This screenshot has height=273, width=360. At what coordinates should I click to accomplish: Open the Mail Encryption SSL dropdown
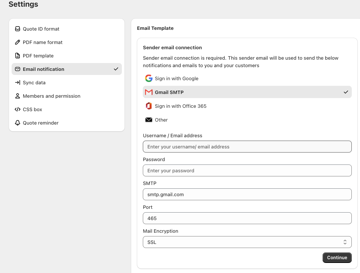coord(247,242)
